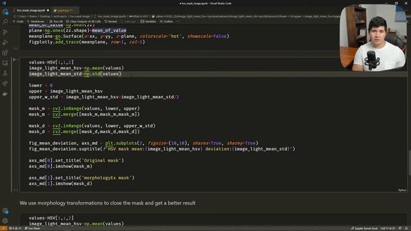The image size is (411, 231).
Task: Show the notebook Outline
Action: [x=166, y=21]
